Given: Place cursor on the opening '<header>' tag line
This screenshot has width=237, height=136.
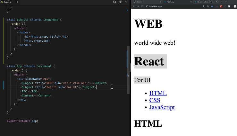Looking at the screenshot, I should 24,32.
